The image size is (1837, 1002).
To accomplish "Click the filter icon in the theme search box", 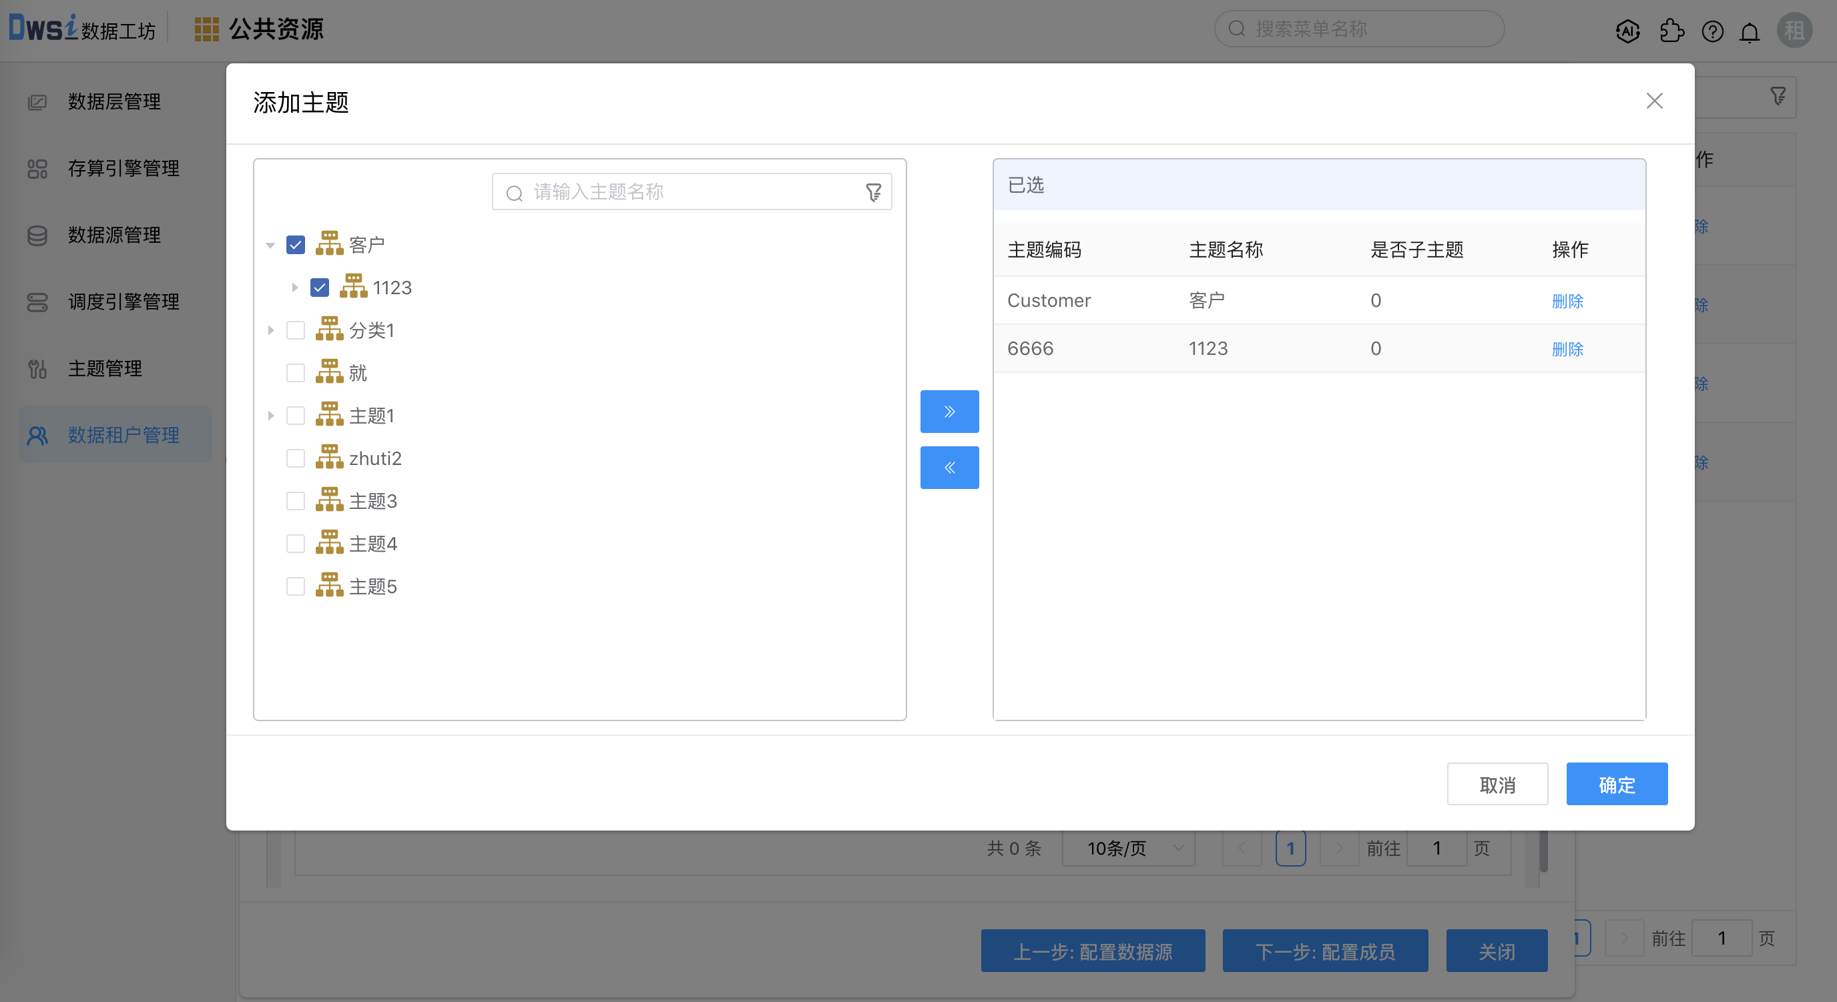I will click(874, 192).
